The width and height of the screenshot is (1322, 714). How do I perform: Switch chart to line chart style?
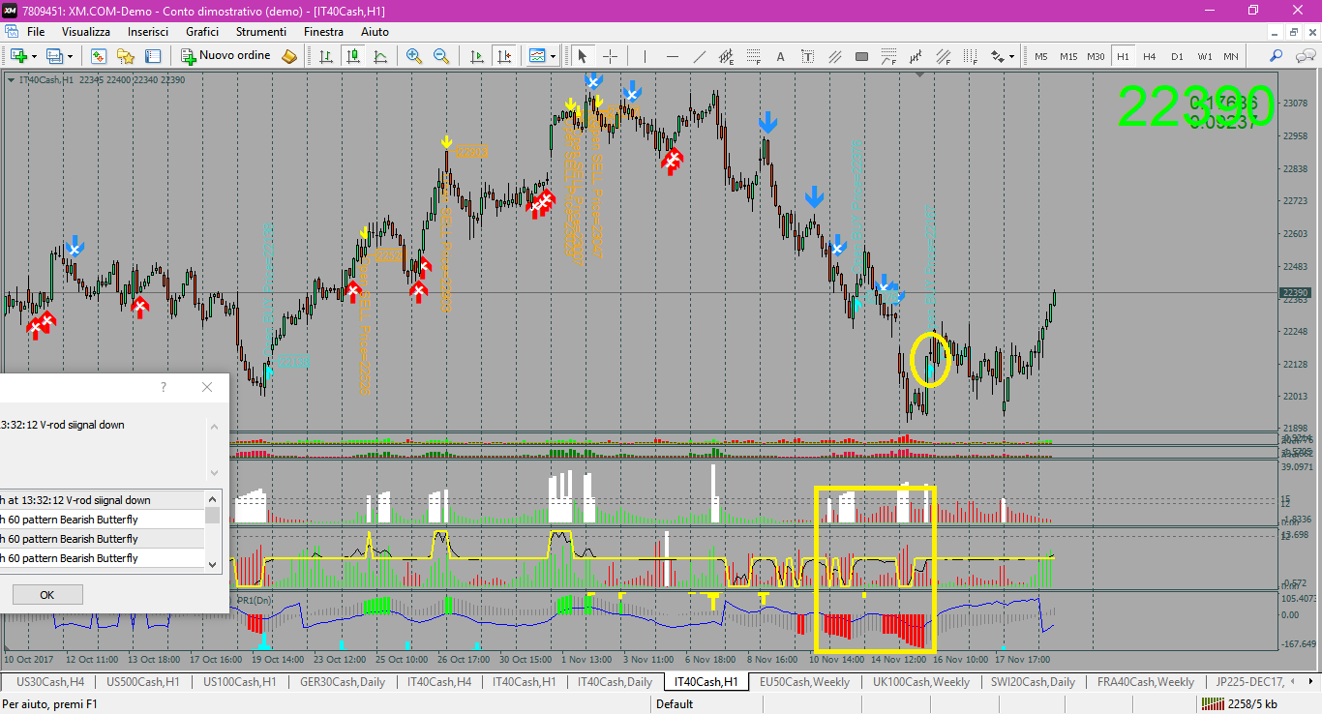pos(380,56)
